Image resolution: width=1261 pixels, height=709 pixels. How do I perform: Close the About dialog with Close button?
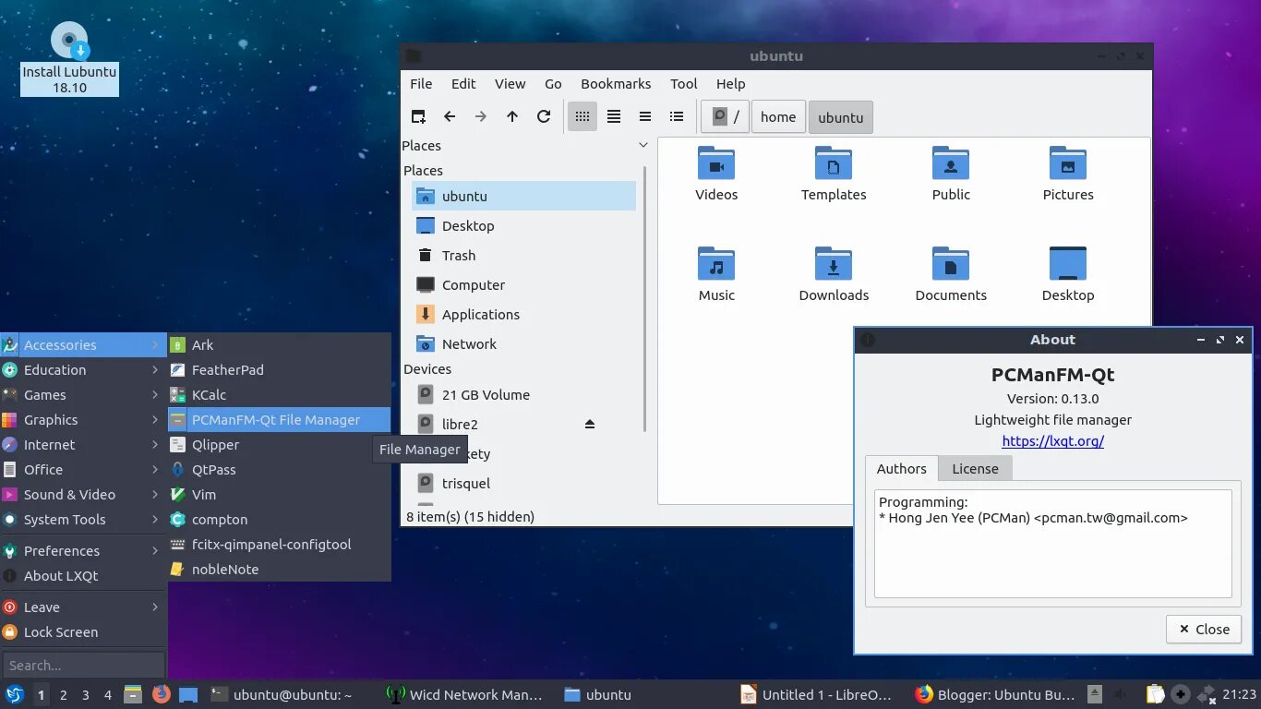[x=1204, y=629]
